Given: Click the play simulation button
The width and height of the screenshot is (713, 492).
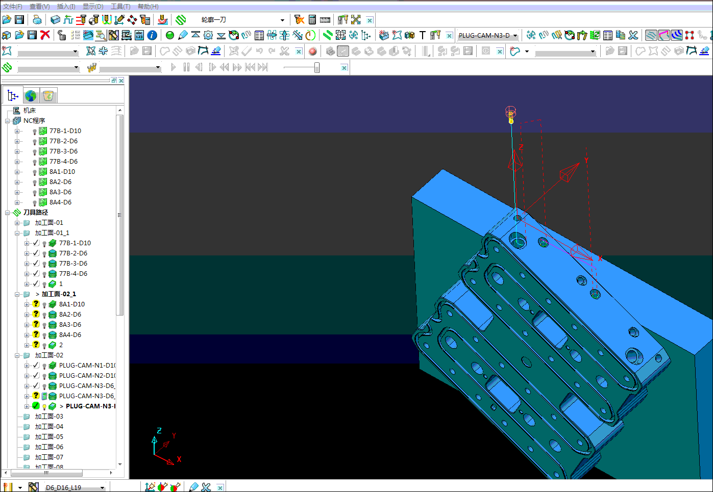Looking at the screenshot, I should (x=174, y=67).
